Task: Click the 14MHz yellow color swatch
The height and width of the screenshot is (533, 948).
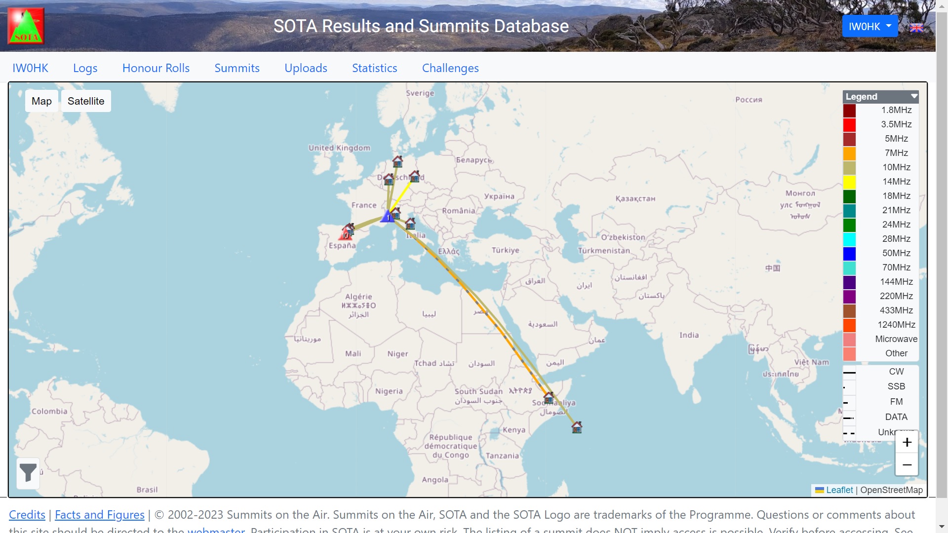Action: click(849, 182)
